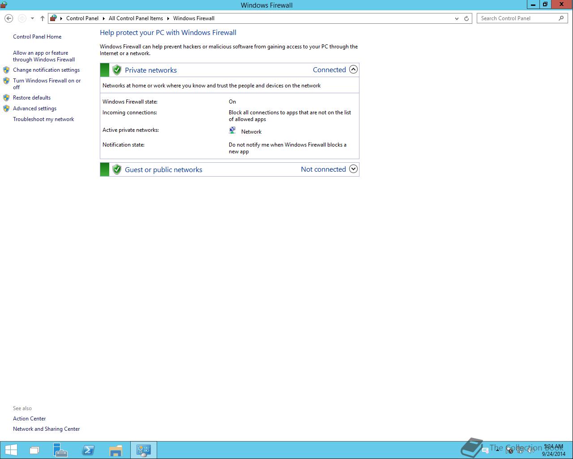Screen dimensions: 573x459
Task: Select the Control Panel taskbar button
Action: pos(144,450)
